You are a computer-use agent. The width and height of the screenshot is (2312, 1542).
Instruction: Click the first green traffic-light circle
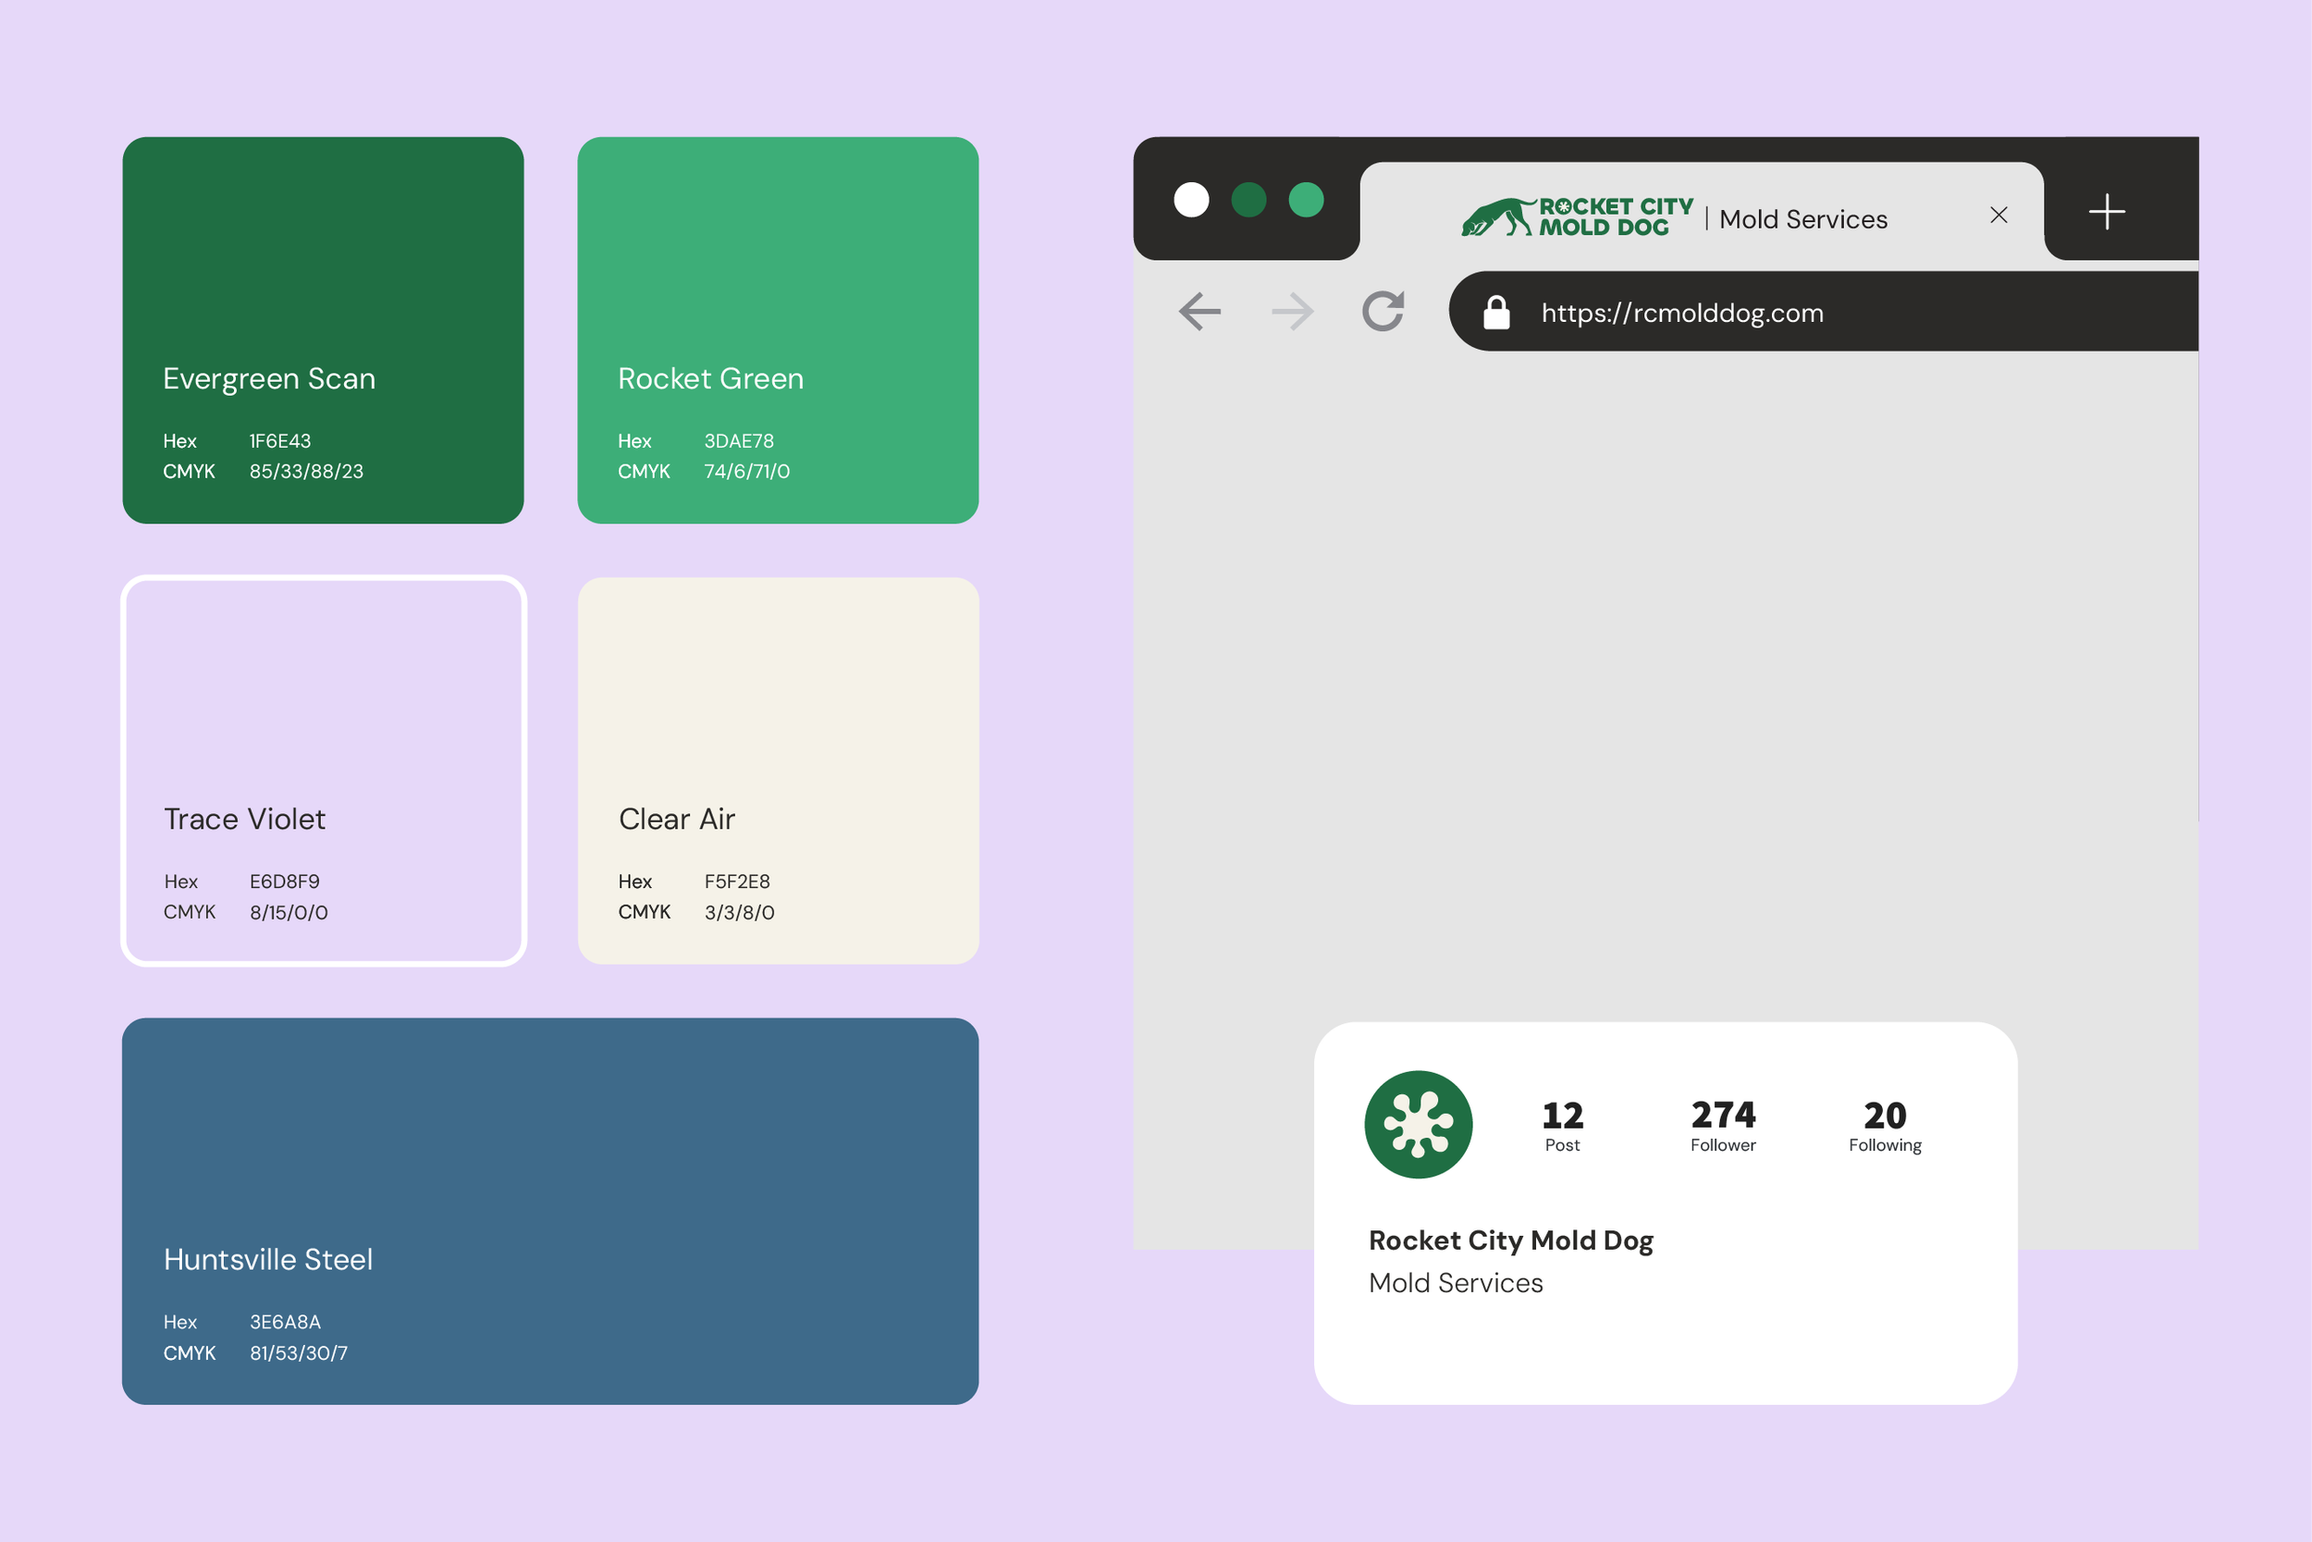point(1248,200)
